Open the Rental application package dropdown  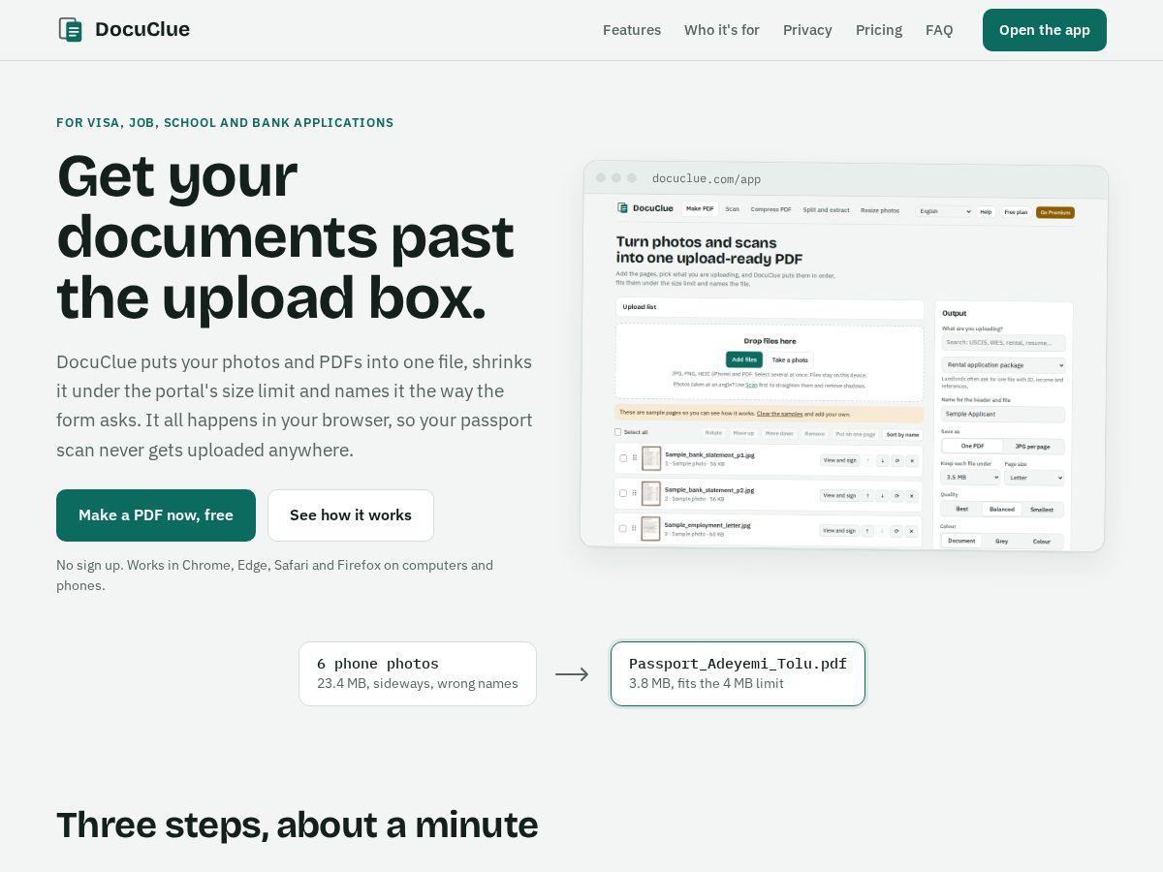click(1003, 365)
